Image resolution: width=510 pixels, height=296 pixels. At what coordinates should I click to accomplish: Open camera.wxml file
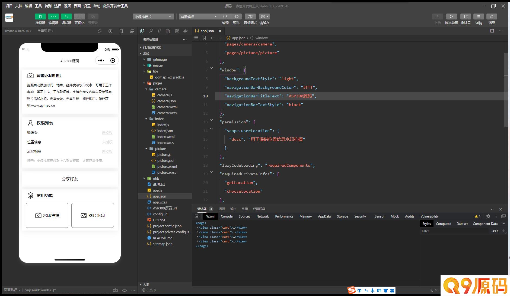click(x=167, y=107)
